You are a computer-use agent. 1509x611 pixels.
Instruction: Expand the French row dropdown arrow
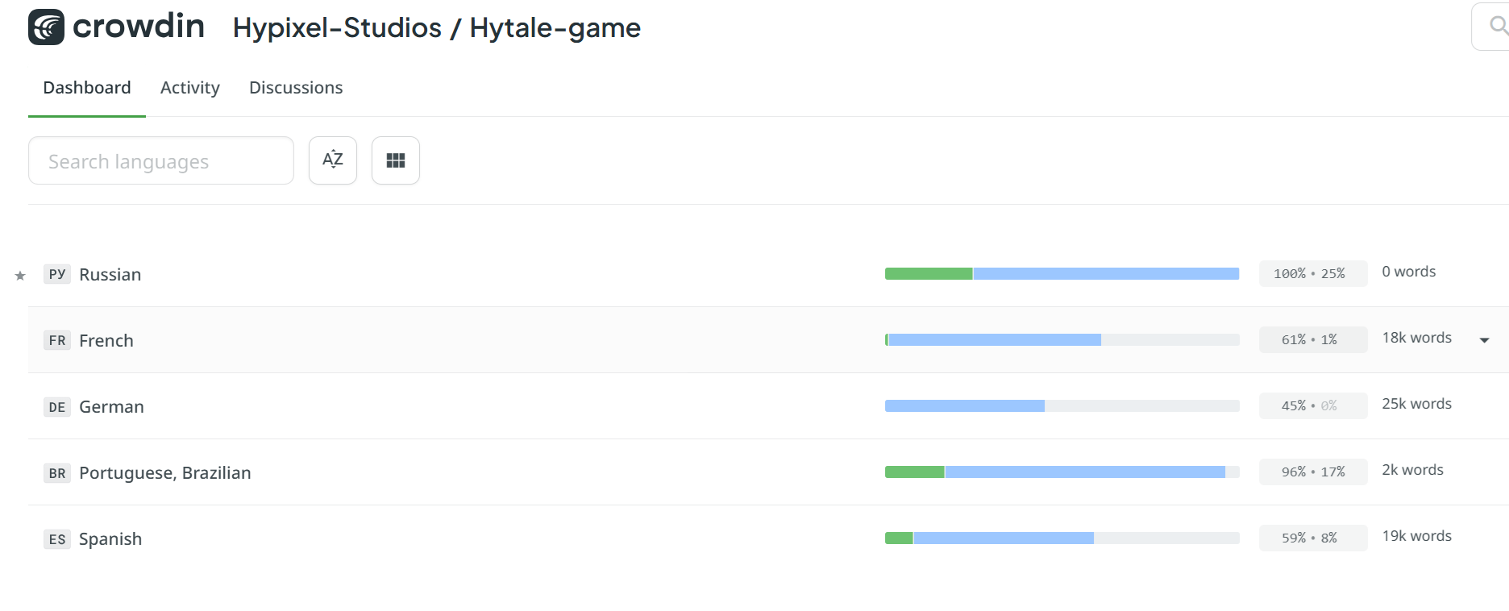click(x=1484, y=340)
